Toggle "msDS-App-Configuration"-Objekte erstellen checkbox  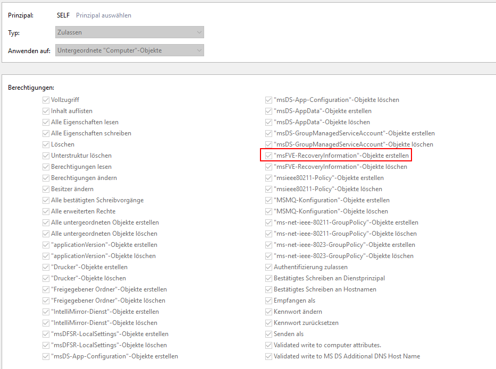click(x=46, y=356)
